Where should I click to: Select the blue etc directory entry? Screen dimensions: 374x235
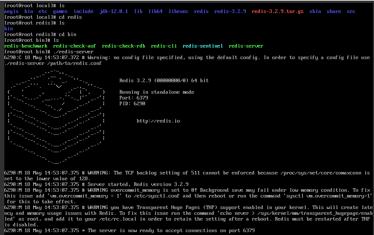(43, 12)
